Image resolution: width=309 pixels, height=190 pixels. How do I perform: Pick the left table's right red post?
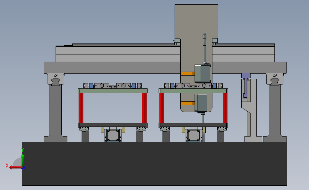[144, 108]
